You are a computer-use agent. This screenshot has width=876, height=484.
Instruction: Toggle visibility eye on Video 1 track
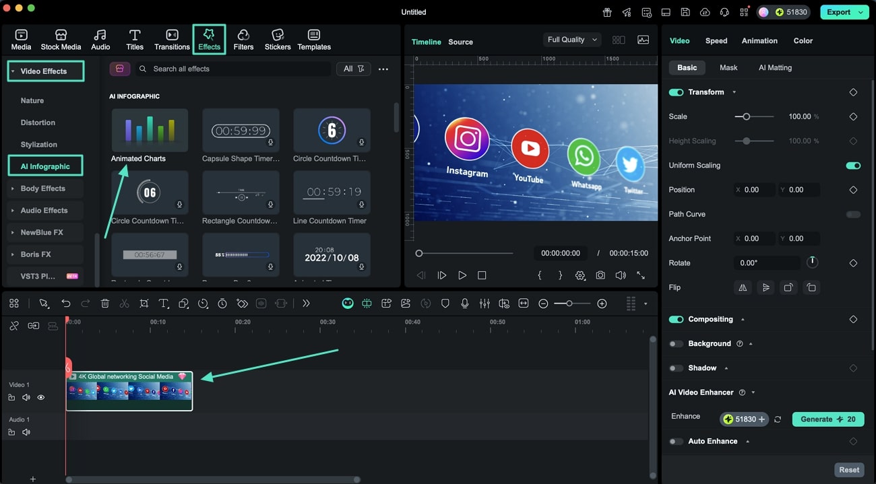coord(41,397)
